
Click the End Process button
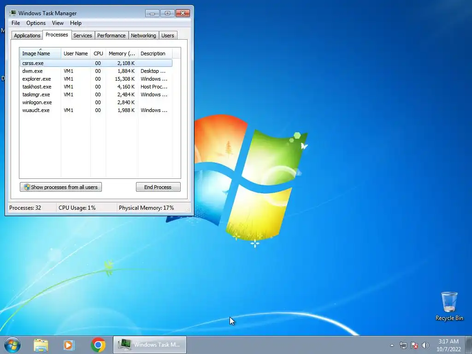click(158, 187)
